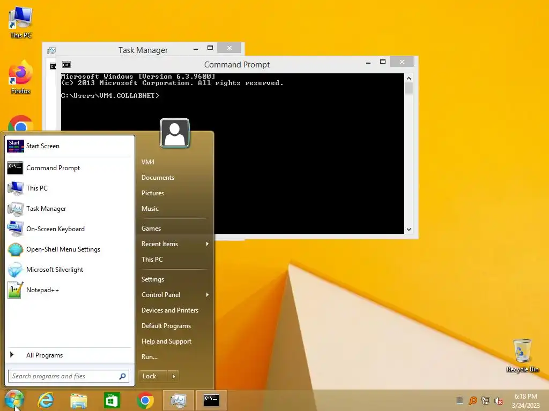Select the Firefox desktop icon
Viewport: 549px width, 411px height.
coord(21,78)
